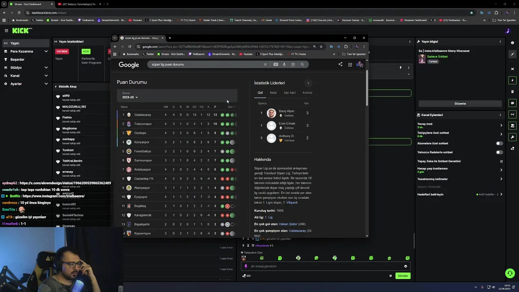Click the microphone icon in Google search box
The image size is (519, 292).
tap(284, 64)
